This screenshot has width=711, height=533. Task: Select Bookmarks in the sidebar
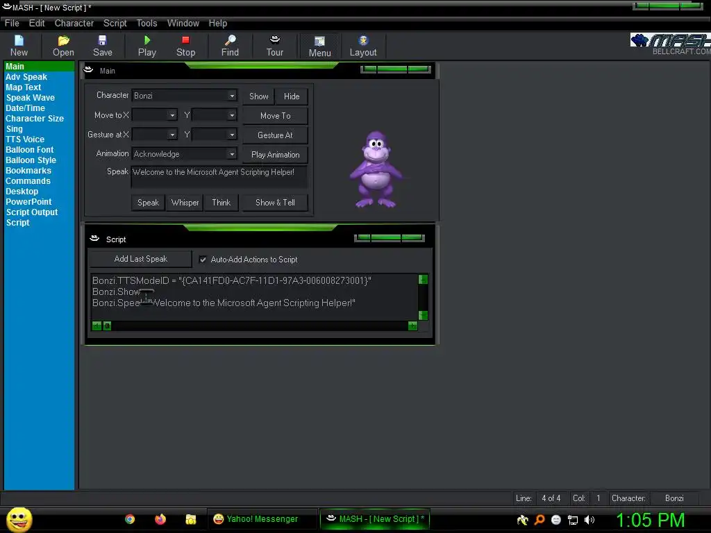coord(28,171)
